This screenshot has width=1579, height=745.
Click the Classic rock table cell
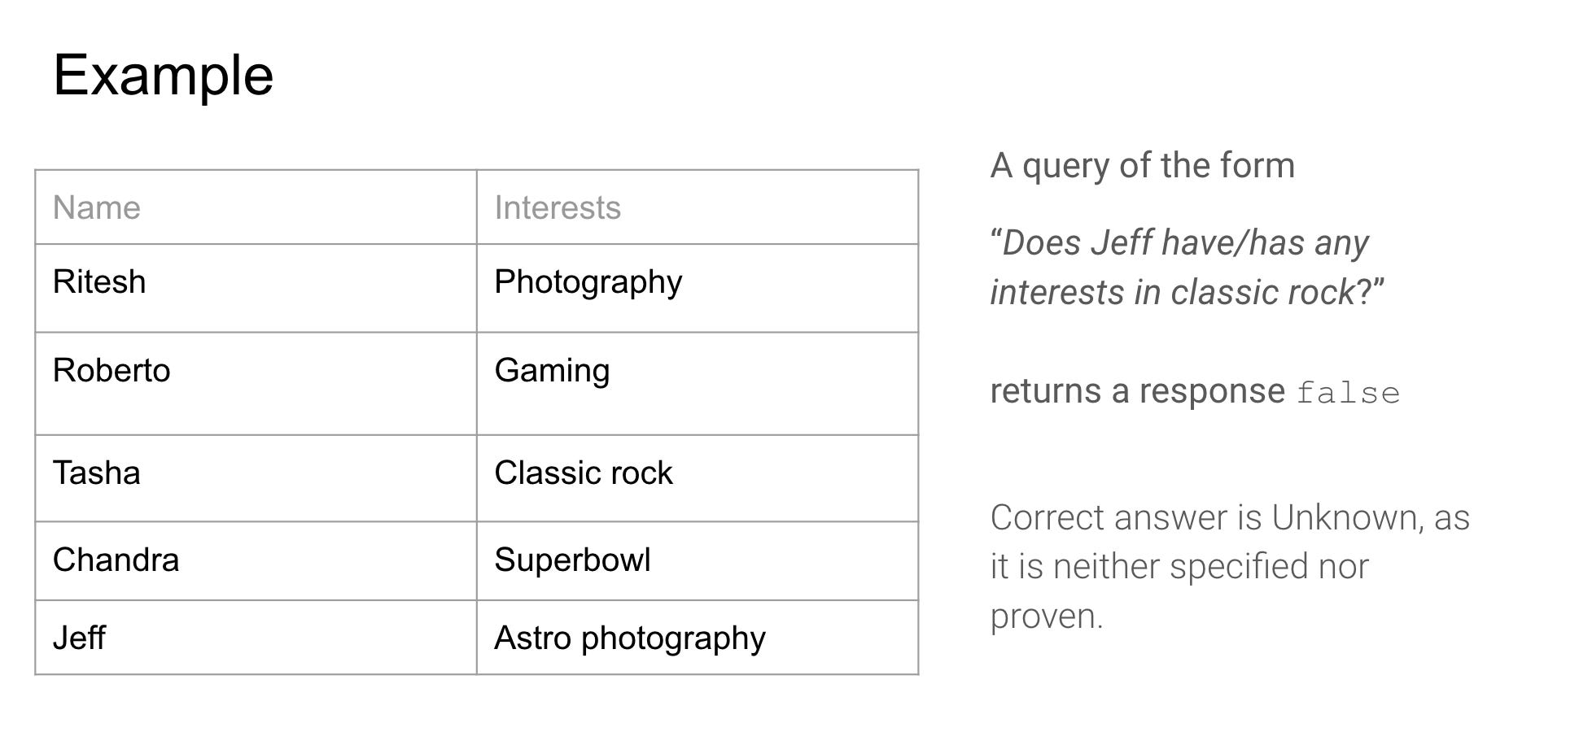click(698, 478)
